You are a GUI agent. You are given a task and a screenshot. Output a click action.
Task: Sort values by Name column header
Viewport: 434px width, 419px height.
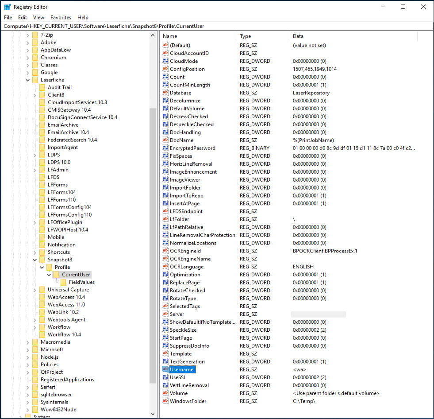tap(198, 36)
